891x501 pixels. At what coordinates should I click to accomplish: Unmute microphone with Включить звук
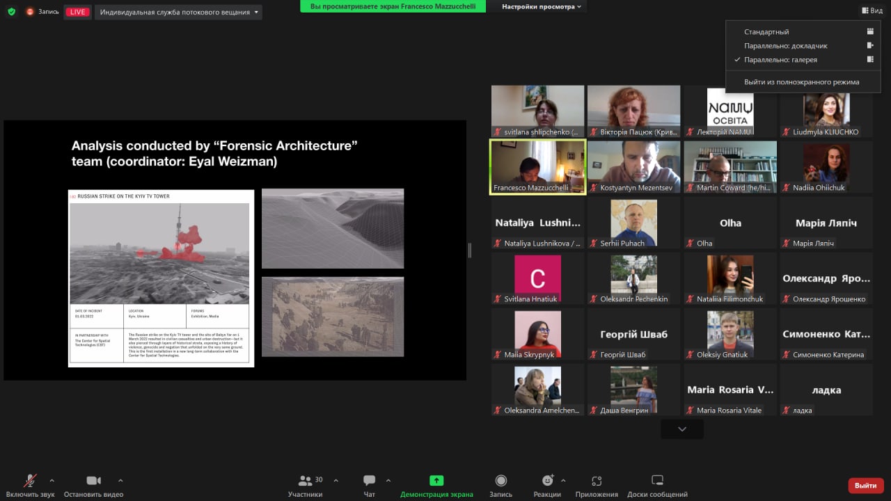[x=30, y=485]
